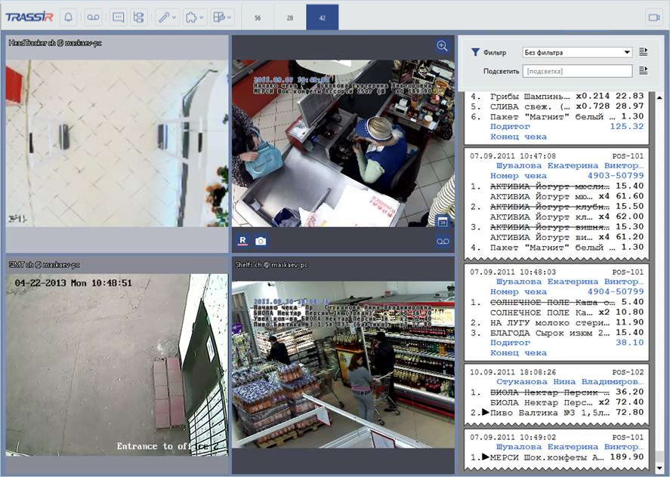Take a snapshot of the cashier camera
The image size is (670, 477).
point(261,241)
